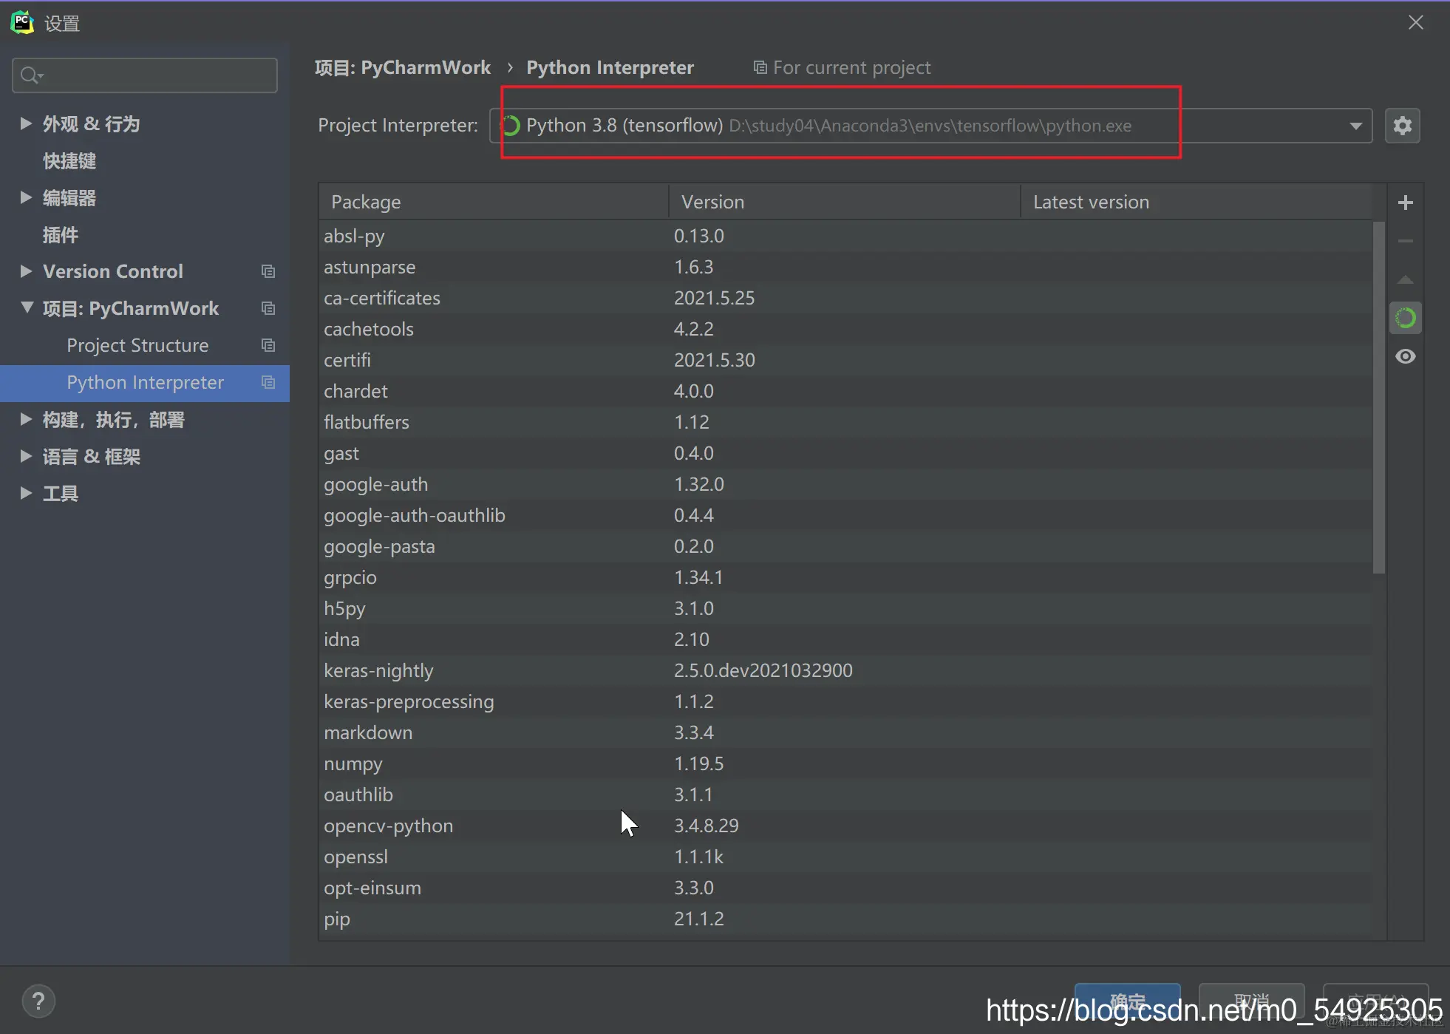
Task: Click project-level icon beside Project Structure
Action: click(x=268, y=345)
